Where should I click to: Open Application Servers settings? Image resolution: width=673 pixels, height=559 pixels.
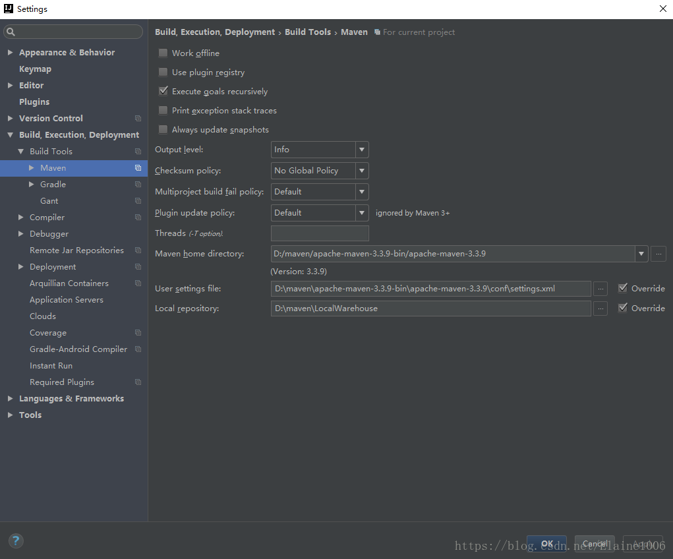[67, 300]
